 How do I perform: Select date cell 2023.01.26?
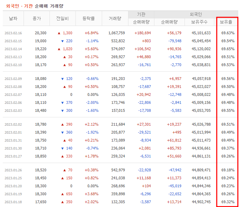(13, 170)
